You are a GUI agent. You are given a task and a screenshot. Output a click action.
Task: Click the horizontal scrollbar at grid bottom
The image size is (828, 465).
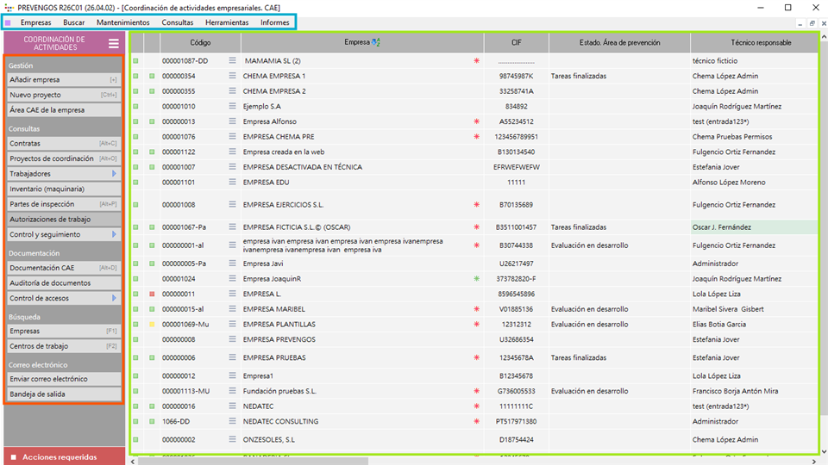point(431,461)
